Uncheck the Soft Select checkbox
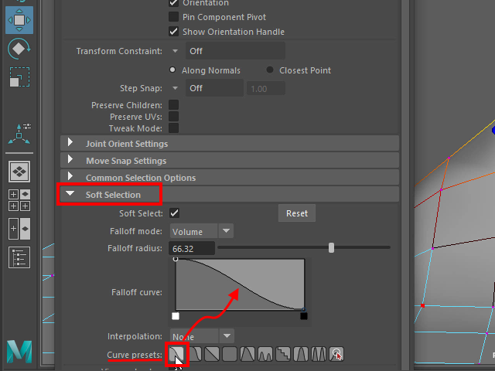The width and height of the screenshot is (495, 371). (175, 213)
